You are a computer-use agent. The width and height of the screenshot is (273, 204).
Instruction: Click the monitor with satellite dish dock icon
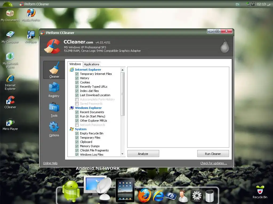(x=98, y=187)
